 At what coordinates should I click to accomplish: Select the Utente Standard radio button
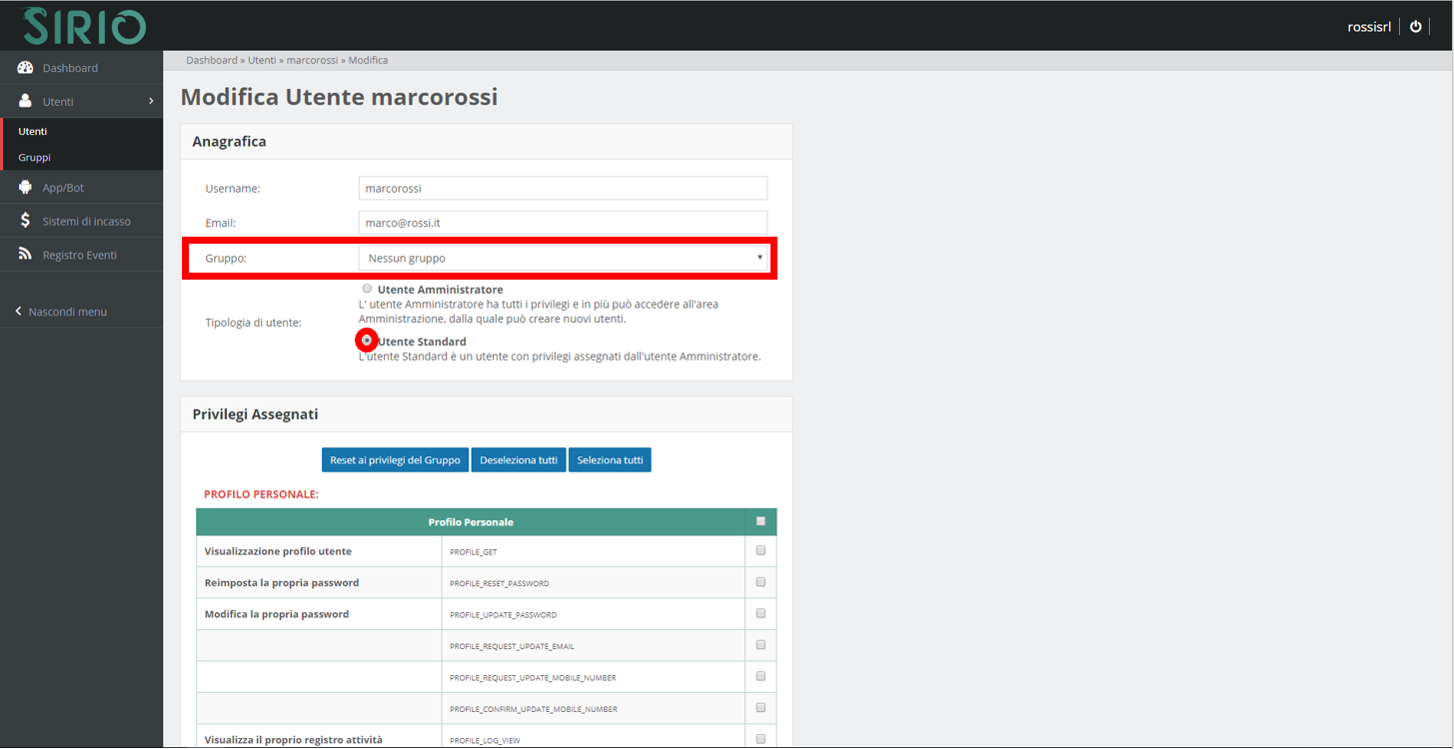tap(367, 341)
